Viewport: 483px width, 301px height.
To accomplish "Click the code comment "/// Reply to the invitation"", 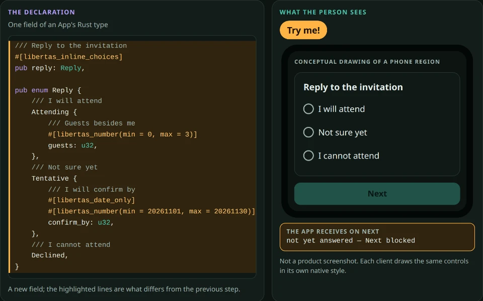I will [71, 46].
